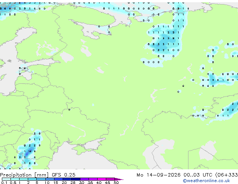This screenshot has width=238, height=184.
Task: Click the 'GFS 0.25' model label
Action: coord(63,175)
